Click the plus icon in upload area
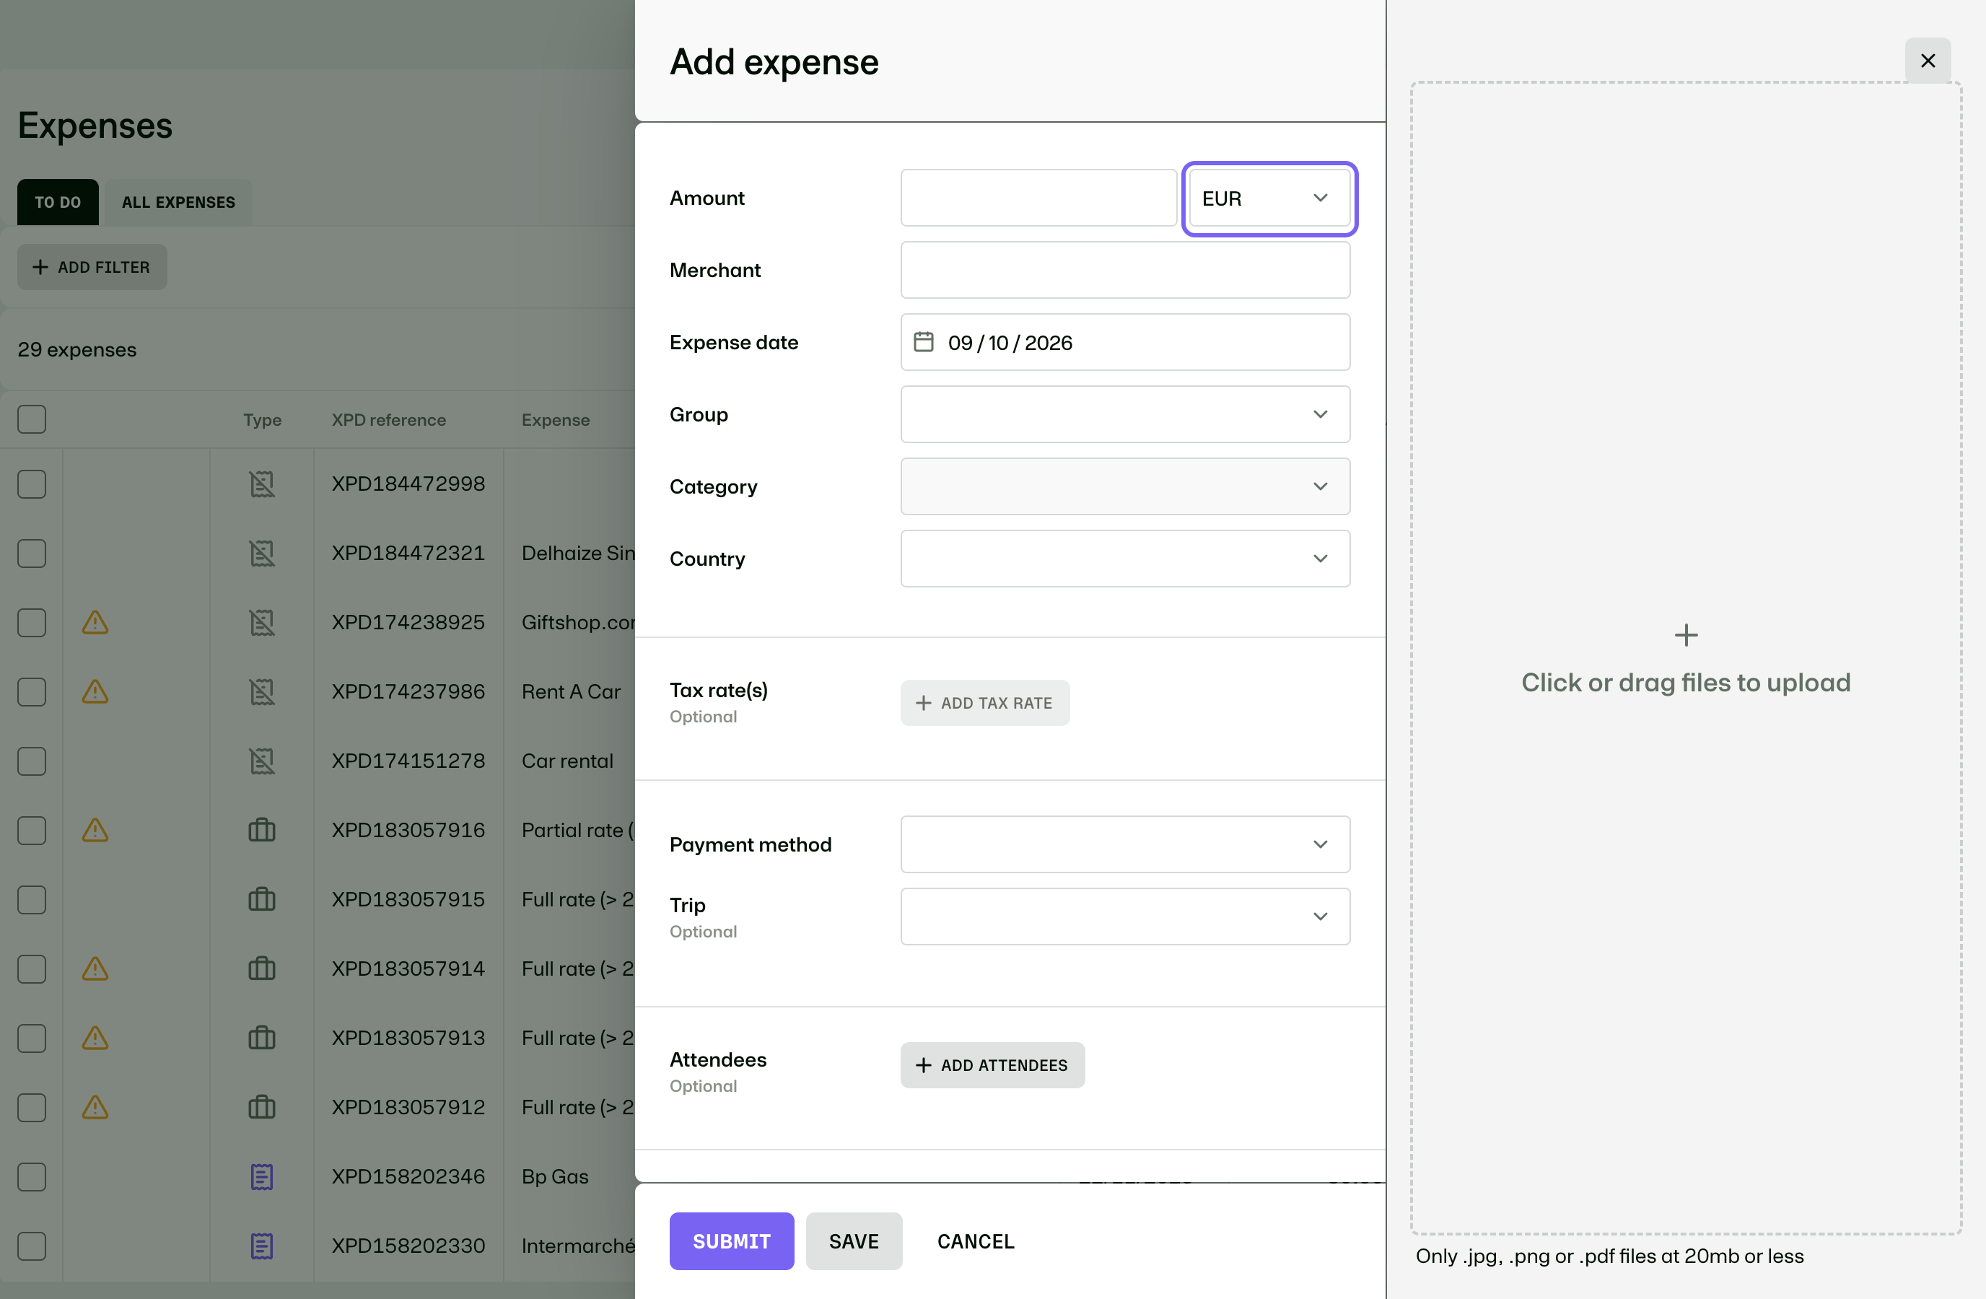1986x1299 pixels. point(1686,635)
